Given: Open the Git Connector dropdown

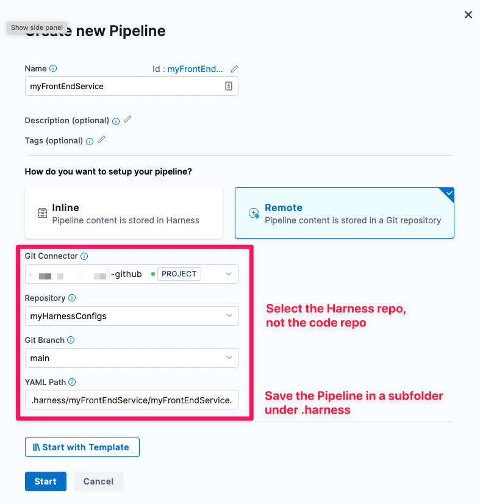Looking at the screenshot, I should [132, 274].
